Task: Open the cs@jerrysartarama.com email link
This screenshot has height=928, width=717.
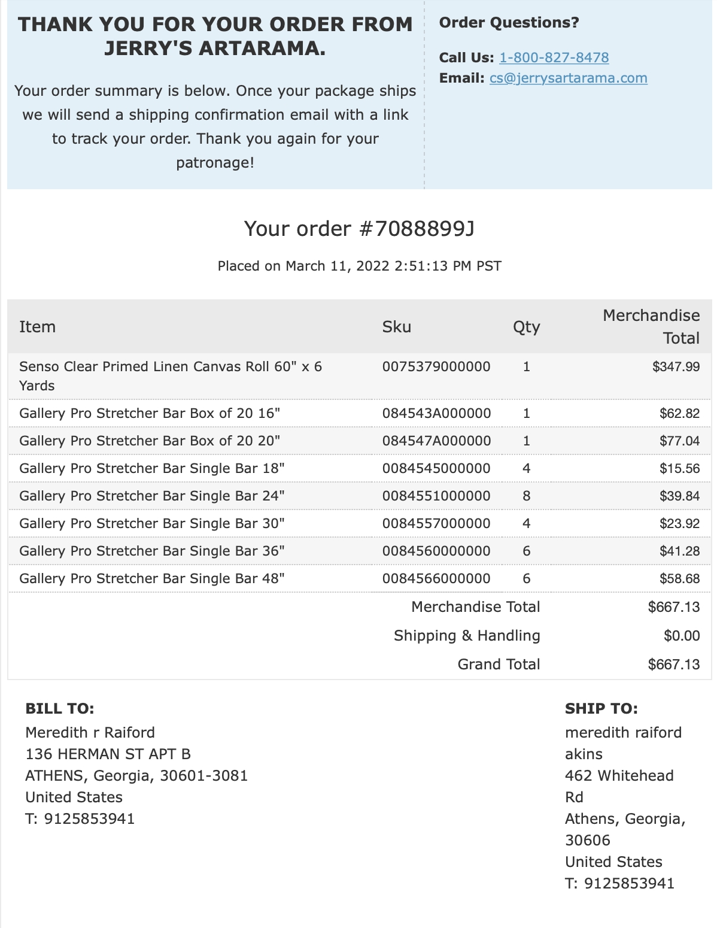Action: (x=568, y=78)
